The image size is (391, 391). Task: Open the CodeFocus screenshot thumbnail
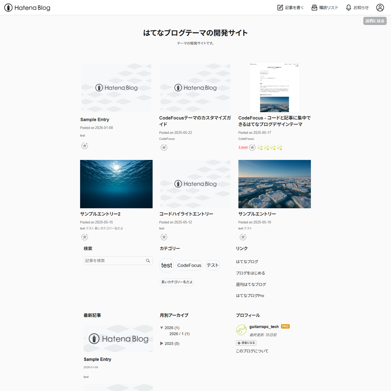pos(274,88)
